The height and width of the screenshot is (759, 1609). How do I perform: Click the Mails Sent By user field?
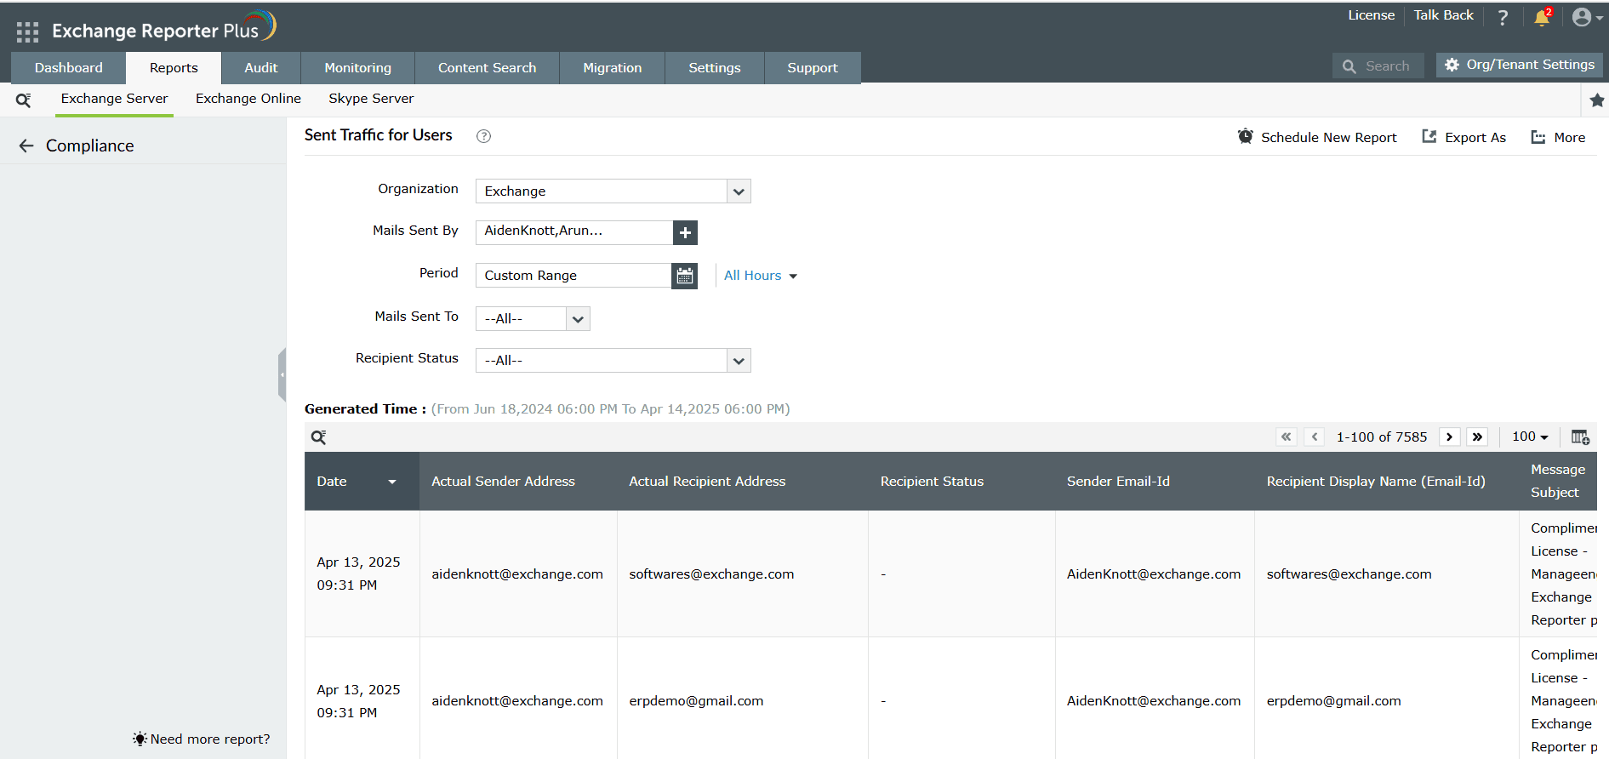point(574,232)
